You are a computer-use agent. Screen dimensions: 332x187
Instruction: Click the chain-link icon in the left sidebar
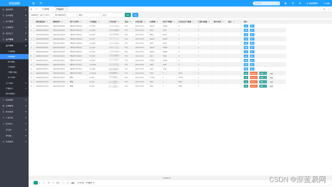coord(3,34)
